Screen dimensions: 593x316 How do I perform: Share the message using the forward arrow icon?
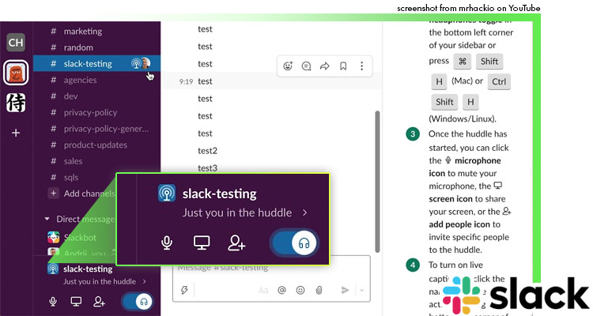[324, 66]
